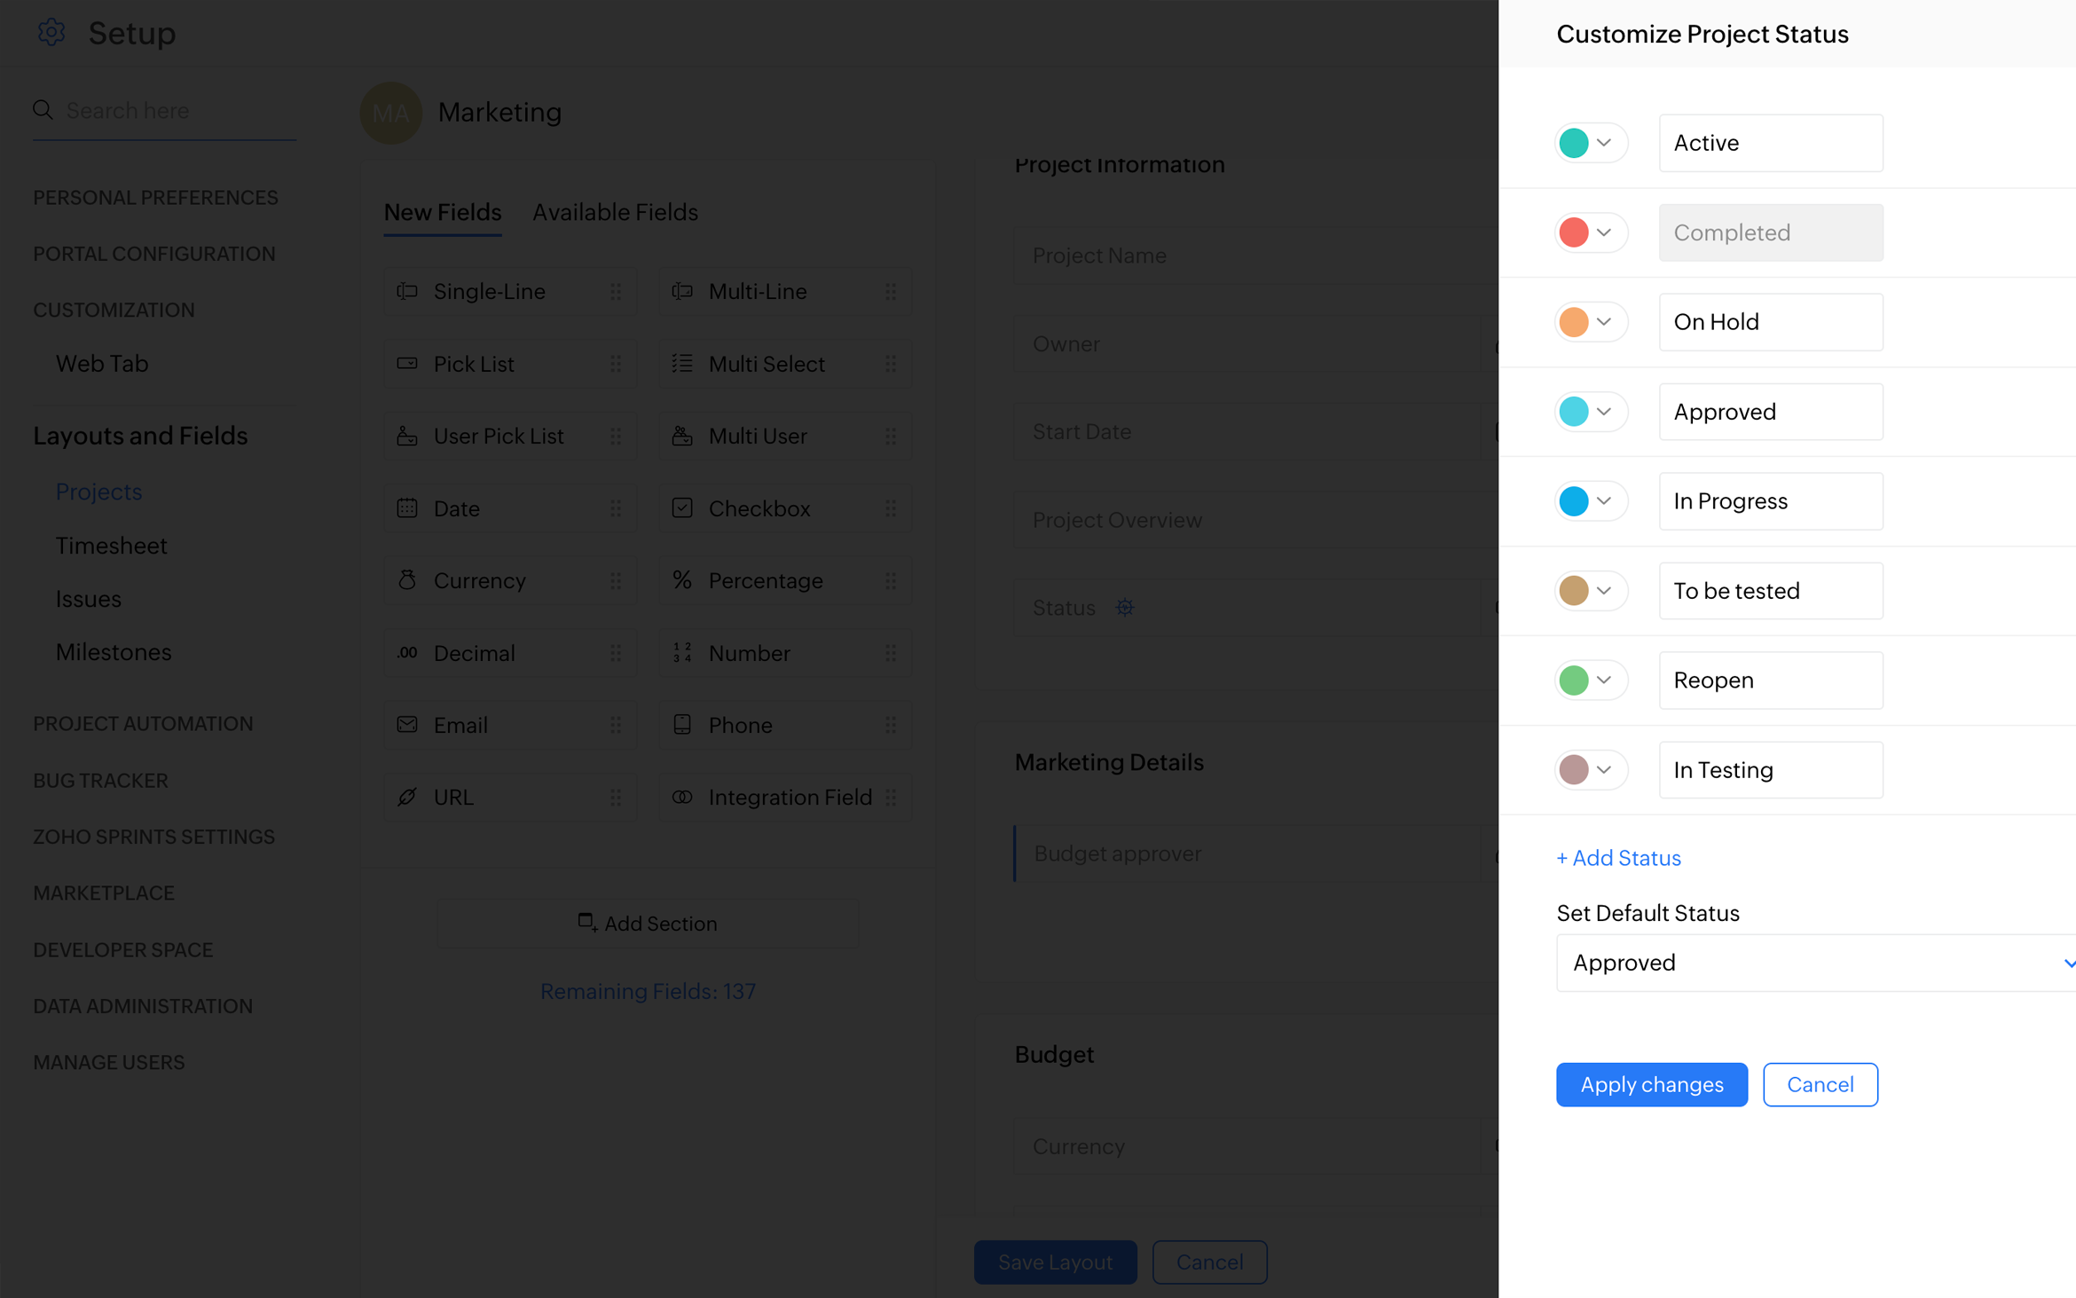
Task: Expand color dropdown for Active status
Action: [1603, 143]
